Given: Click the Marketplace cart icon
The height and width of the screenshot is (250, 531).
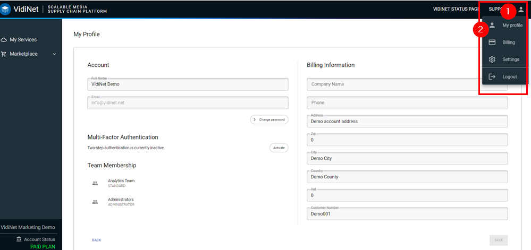Looking at the screenshot, I should (4, 54).
